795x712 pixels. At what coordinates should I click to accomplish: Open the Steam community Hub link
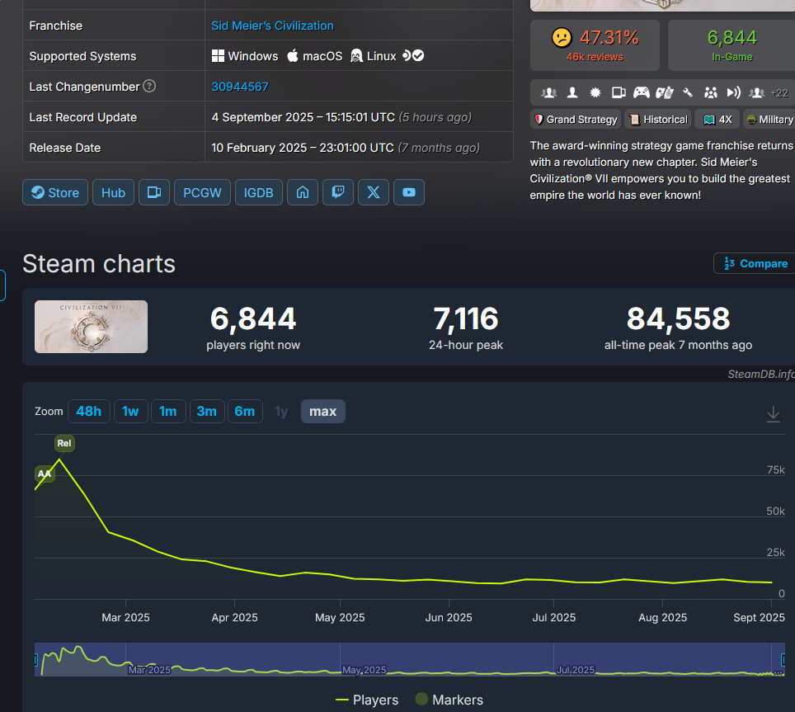pos(113,193)
